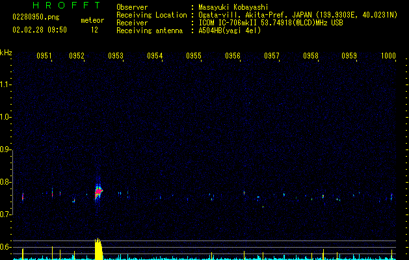
Task: Click the large red meteor echo near 0952
Action: pos(98,192)
